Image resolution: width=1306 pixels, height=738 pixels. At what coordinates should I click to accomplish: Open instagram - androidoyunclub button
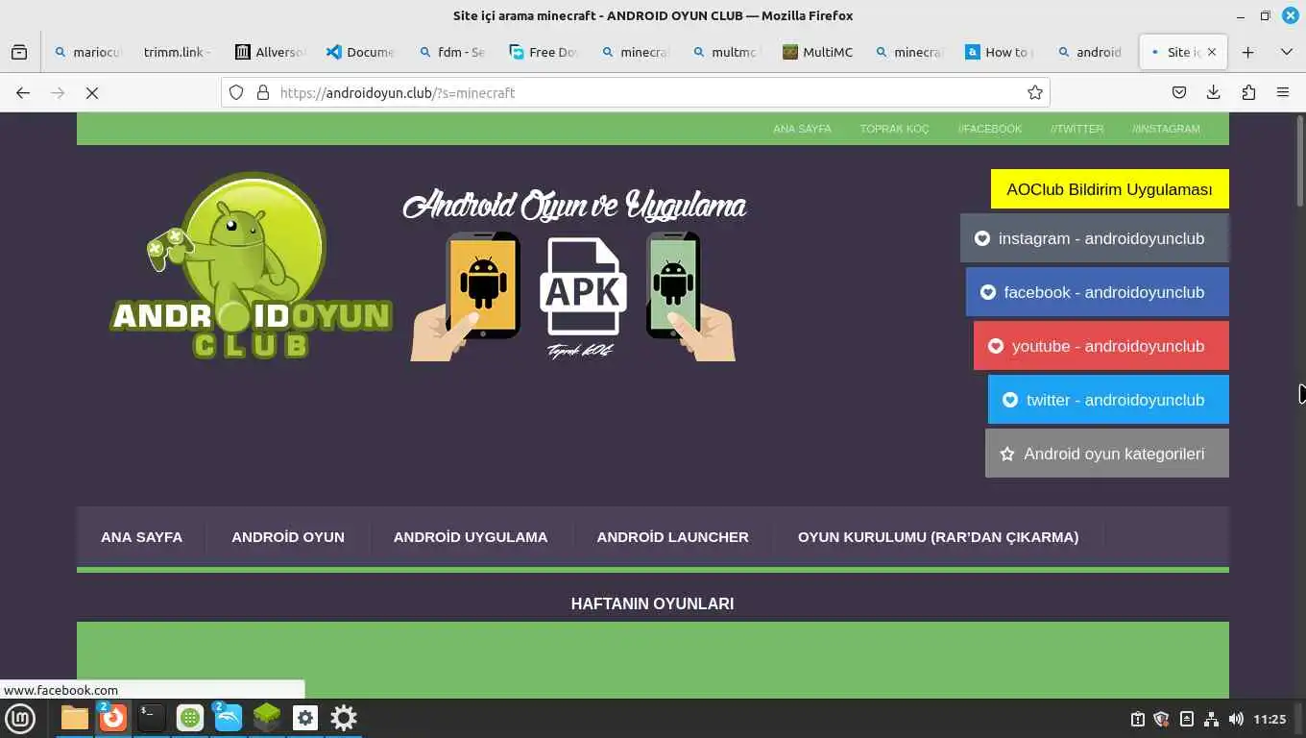pyautogui.click(x=1095, y=238)
